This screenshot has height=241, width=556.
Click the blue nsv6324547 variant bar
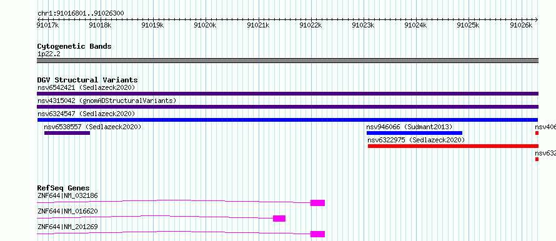287,120
